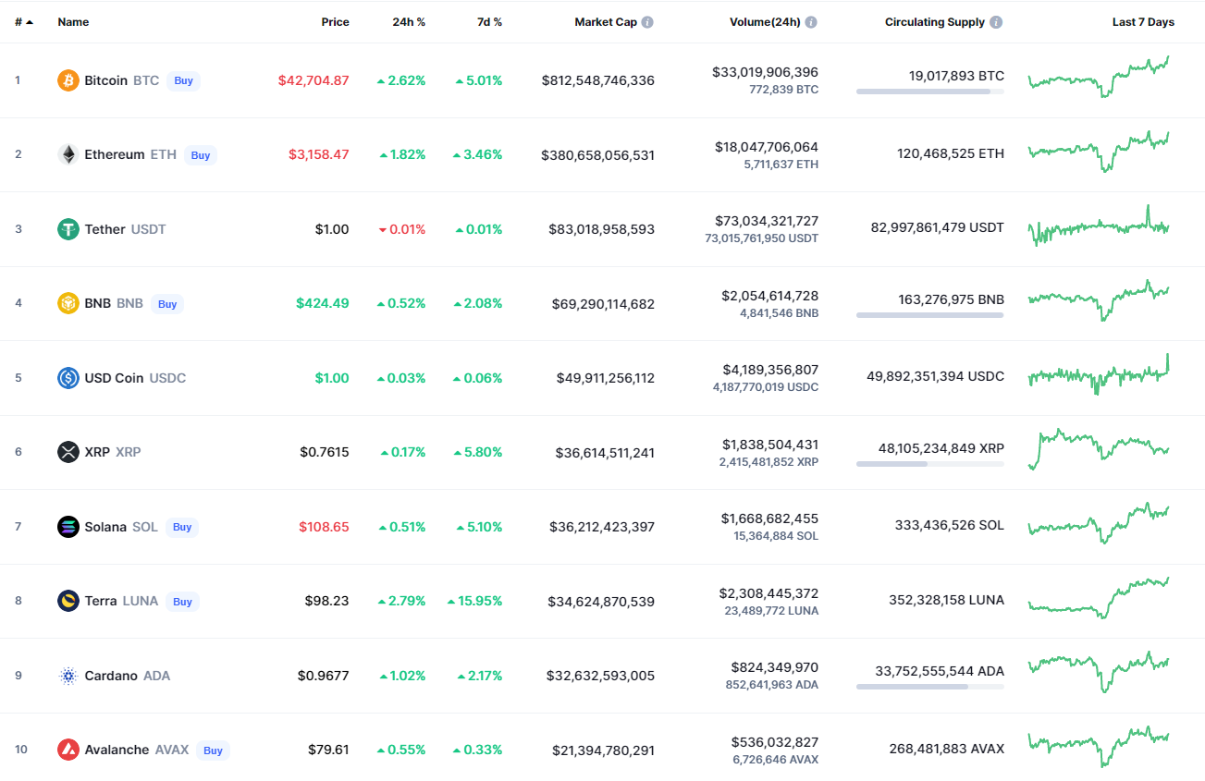The width and height of the screenshot is (1205, 781).
Task: Click the USD Coin logo icon
Action: pyautogui.click(x=68, y=378)
